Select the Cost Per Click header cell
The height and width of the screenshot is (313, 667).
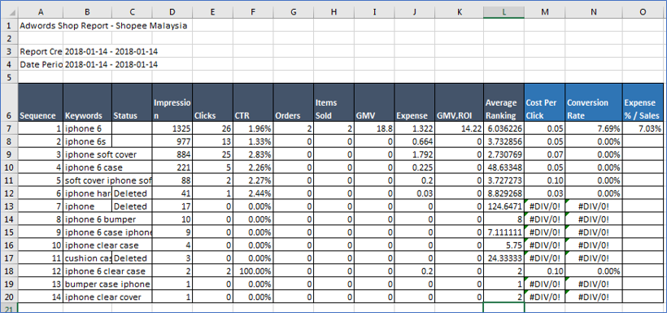pos(544,102)
